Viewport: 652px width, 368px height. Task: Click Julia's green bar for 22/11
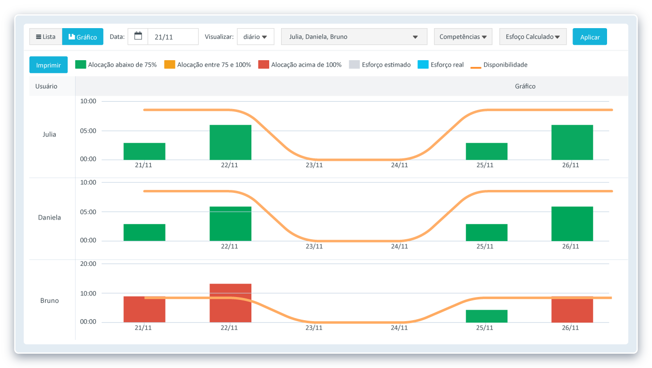pos(230,142)
